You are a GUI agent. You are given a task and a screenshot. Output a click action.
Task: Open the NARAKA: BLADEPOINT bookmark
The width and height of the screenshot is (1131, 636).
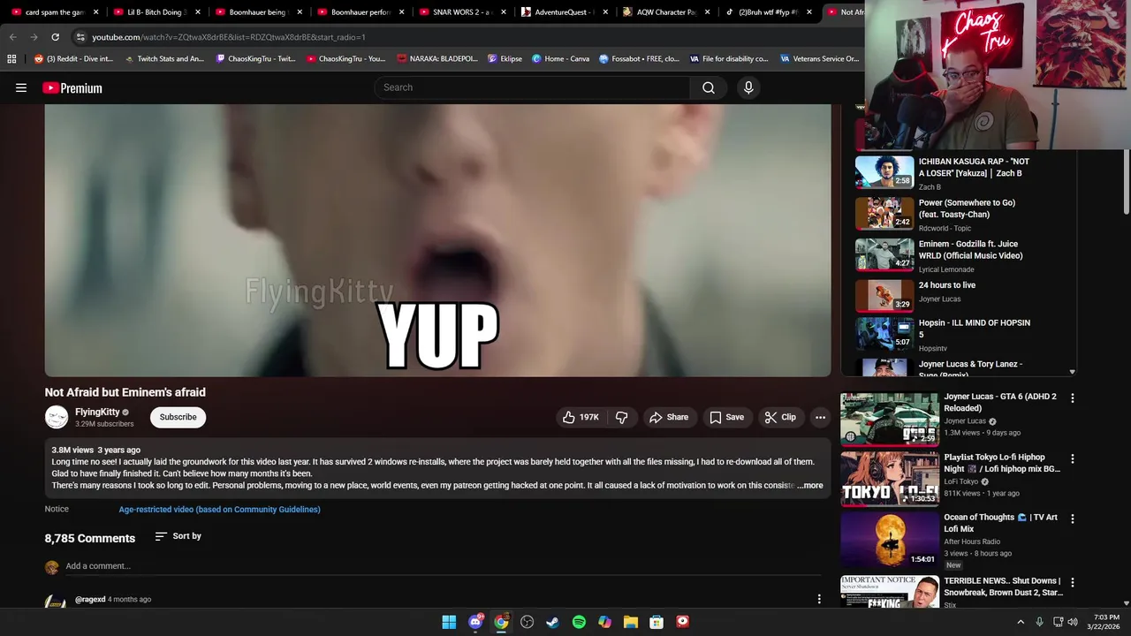437,59
